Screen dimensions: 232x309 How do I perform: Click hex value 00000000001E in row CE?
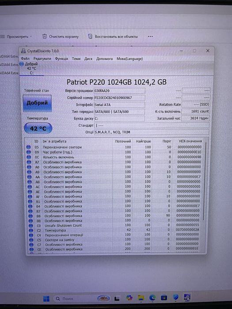pos(187,249)
